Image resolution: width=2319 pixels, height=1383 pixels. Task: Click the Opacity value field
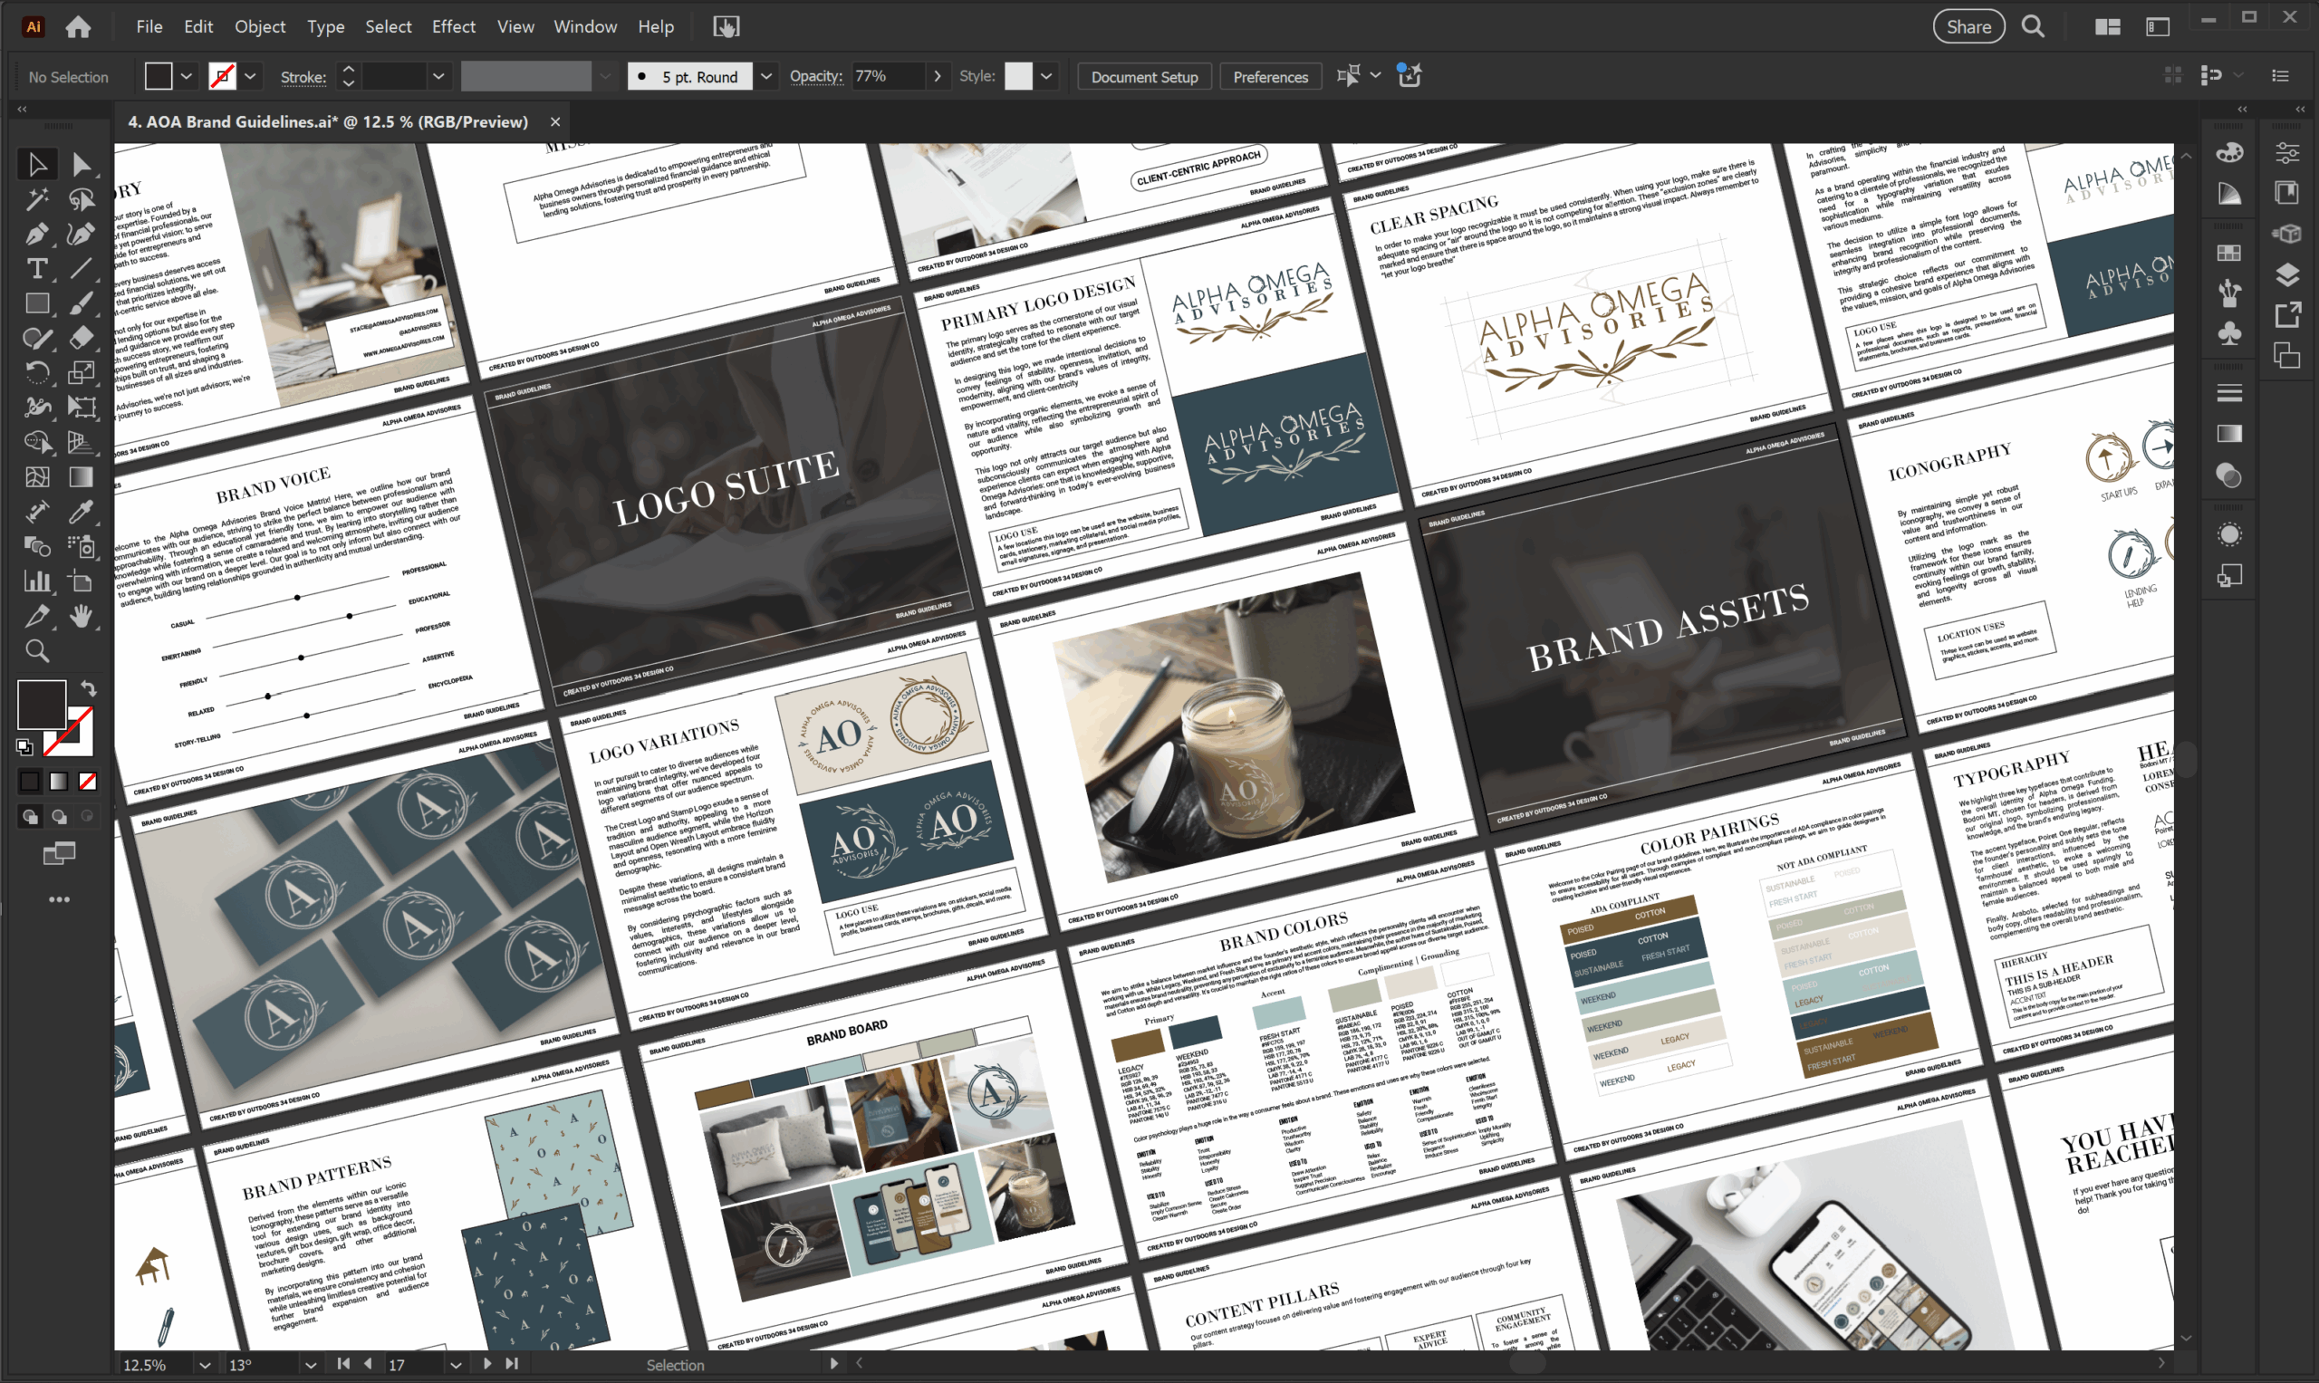[888, 76]
